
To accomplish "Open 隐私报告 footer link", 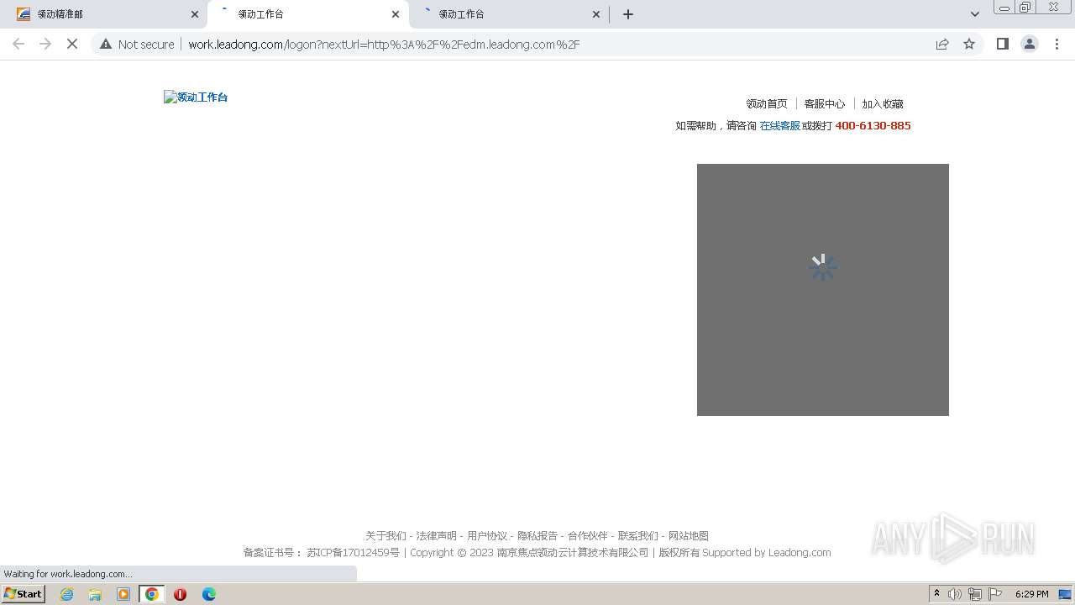I will [537, 536].
